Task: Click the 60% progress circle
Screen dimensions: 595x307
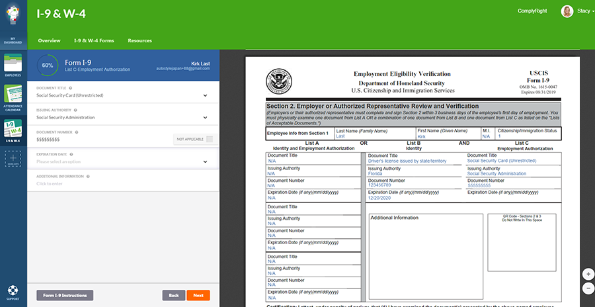Action: [48, 66]
